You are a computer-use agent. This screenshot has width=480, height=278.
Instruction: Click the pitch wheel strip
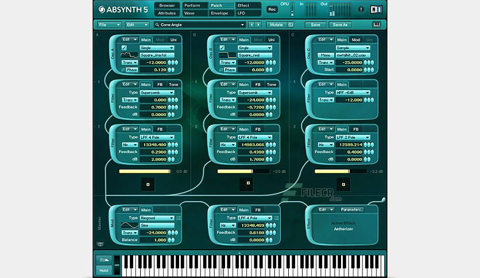coord(117,265)
